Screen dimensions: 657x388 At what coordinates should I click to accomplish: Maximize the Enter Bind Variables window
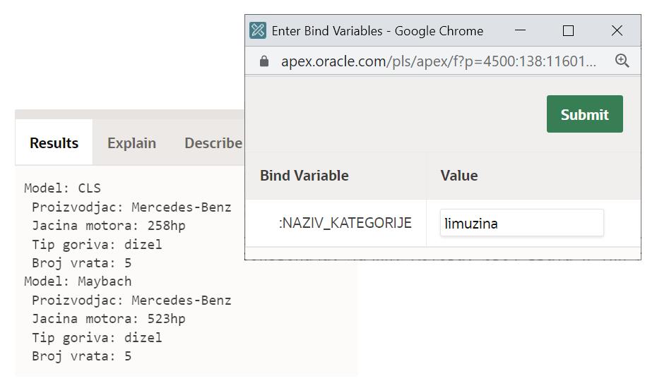pos(568,31)
